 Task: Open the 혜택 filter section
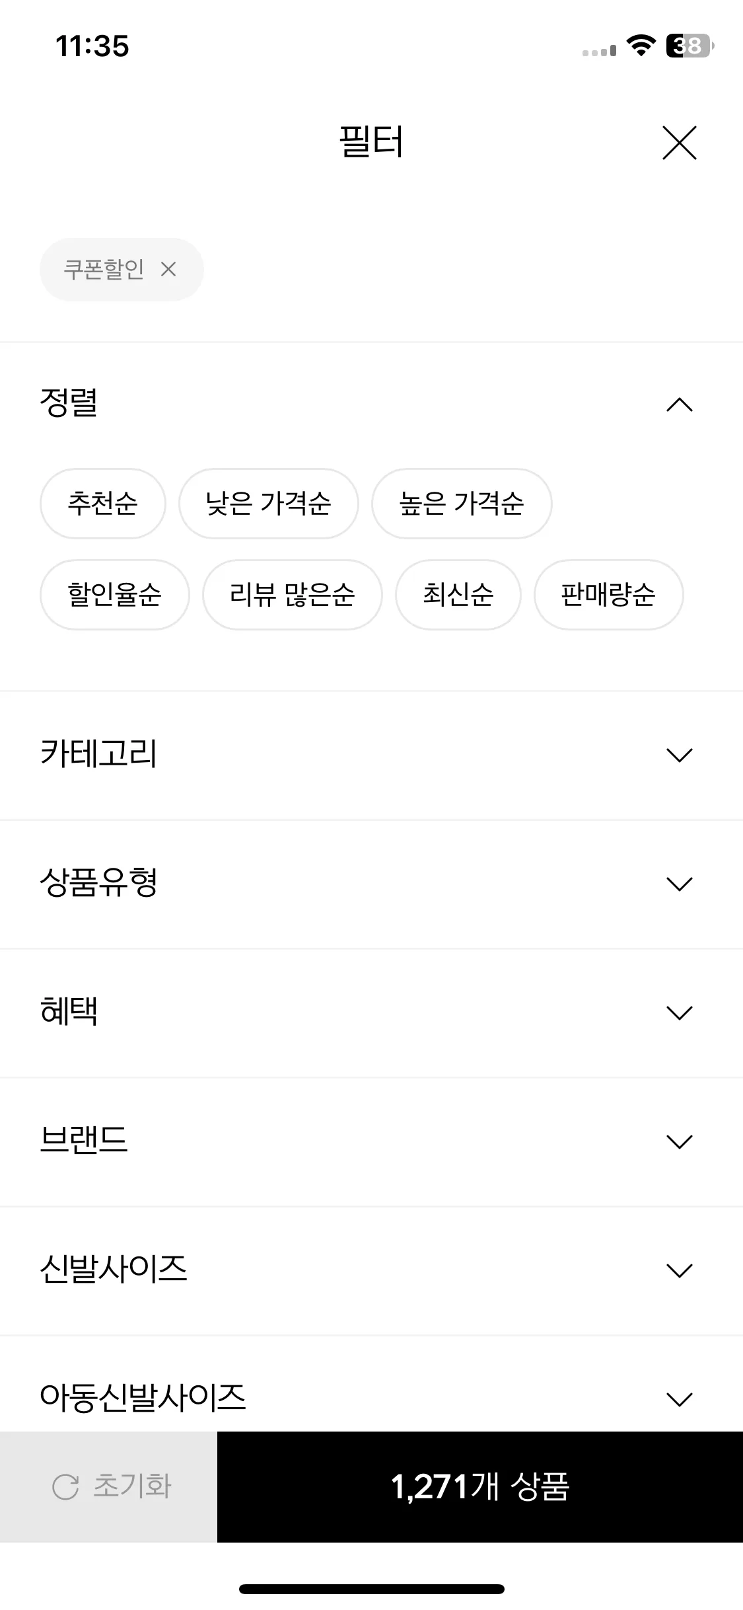tap(371, 1013)
